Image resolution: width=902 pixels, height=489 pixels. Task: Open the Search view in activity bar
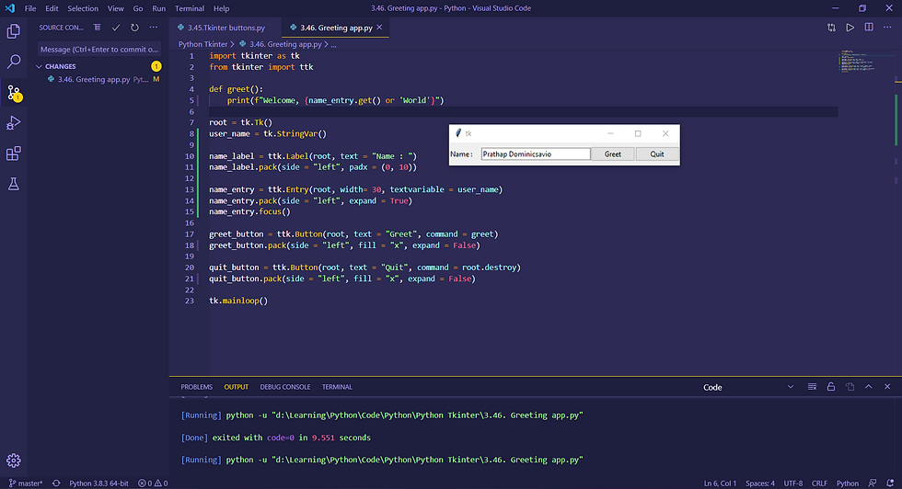pyautogui.click(x=13, y=61)
